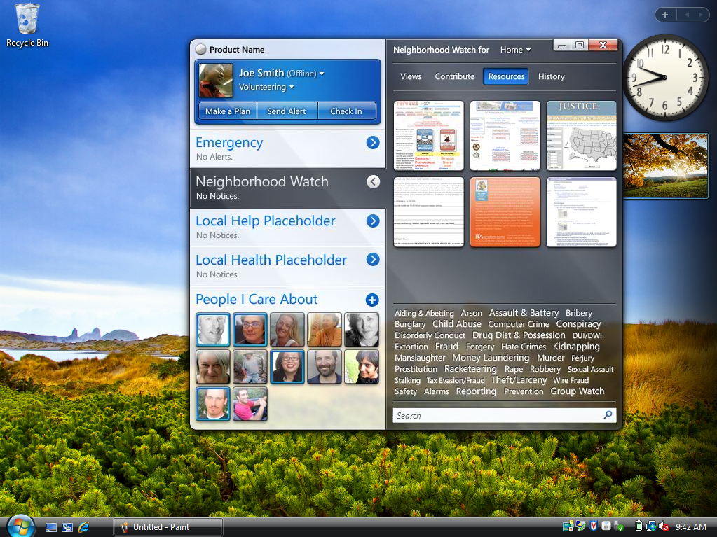
Task: Open the JUSTICE map resource thumbnail
Action: click(x=581, y=136)
